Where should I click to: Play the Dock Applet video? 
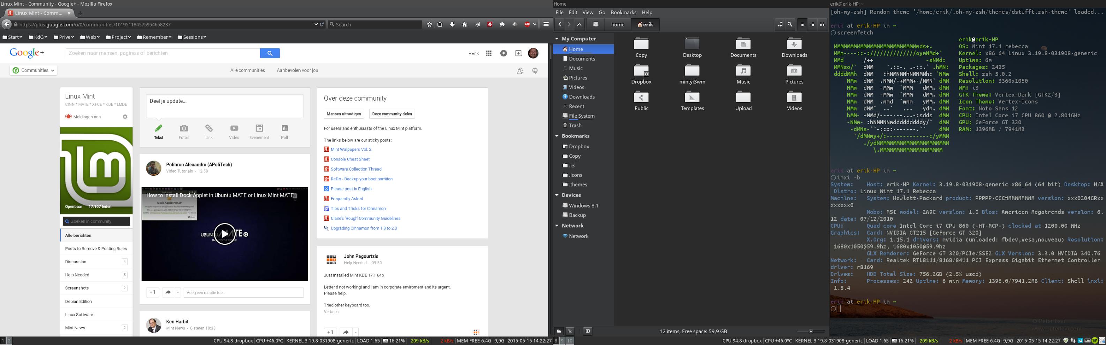point(225,234)
